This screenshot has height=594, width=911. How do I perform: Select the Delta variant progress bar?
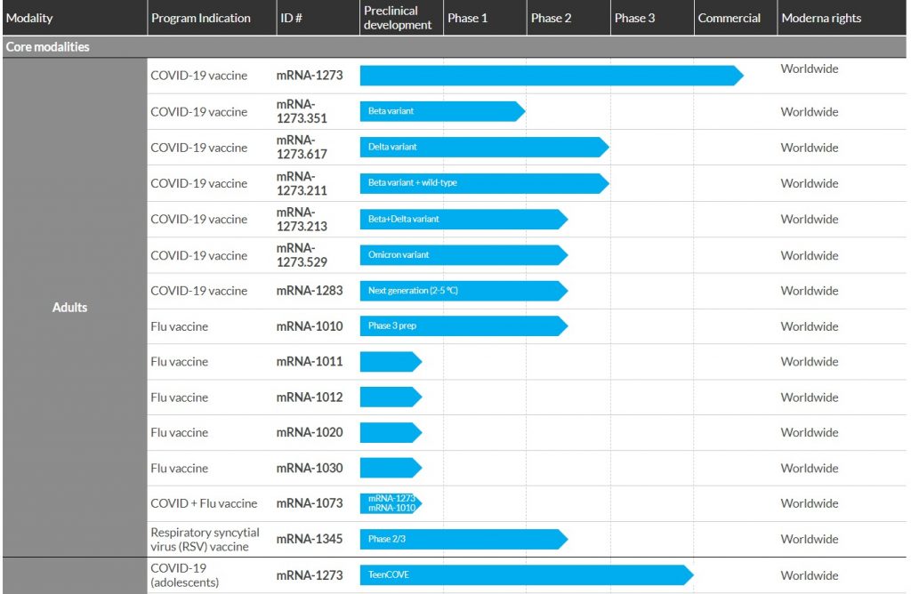point(485,148)
